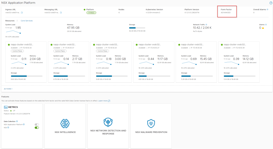Click the Metrics status UP green dot
Image resolution: width=273 pixels, height=149 pixels.
[11, 111]
